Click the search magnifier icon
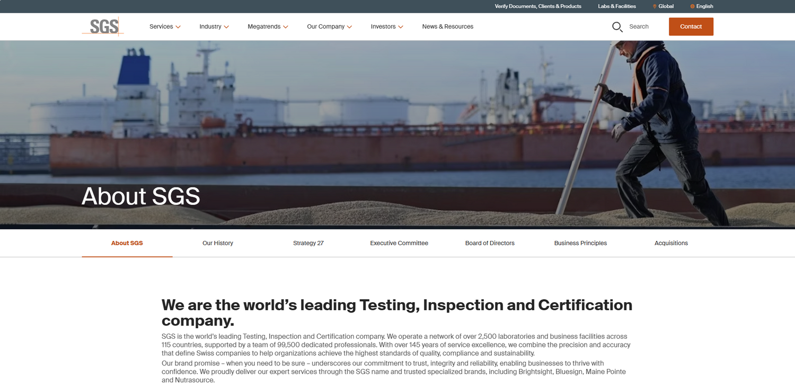Viewport: 795px width, 387px height. point(617,27)
